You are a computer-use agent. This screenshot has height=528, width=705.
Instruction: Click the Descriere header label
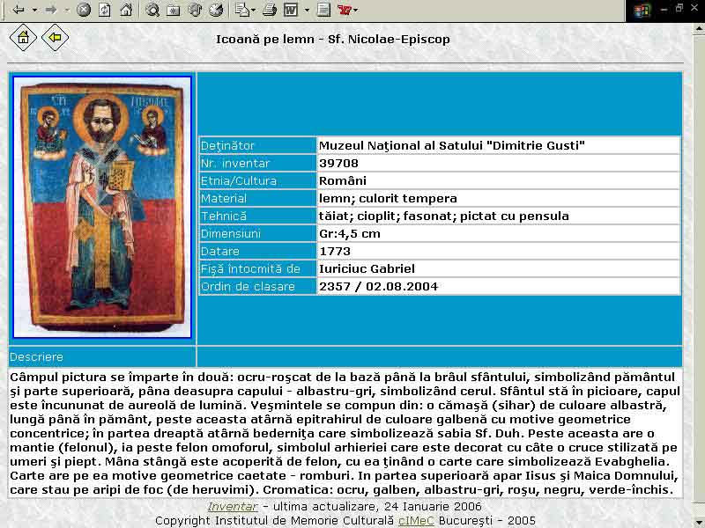point(36,357)
